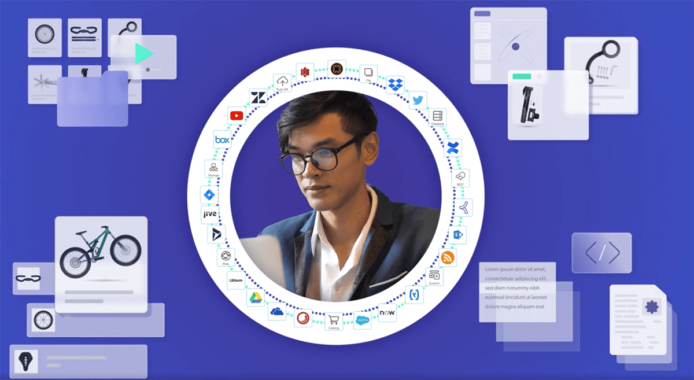Choose the Zendesk logo icon
Image resolution: width=694 pixels, height=380 pixels.
click(x=258, y=97)
